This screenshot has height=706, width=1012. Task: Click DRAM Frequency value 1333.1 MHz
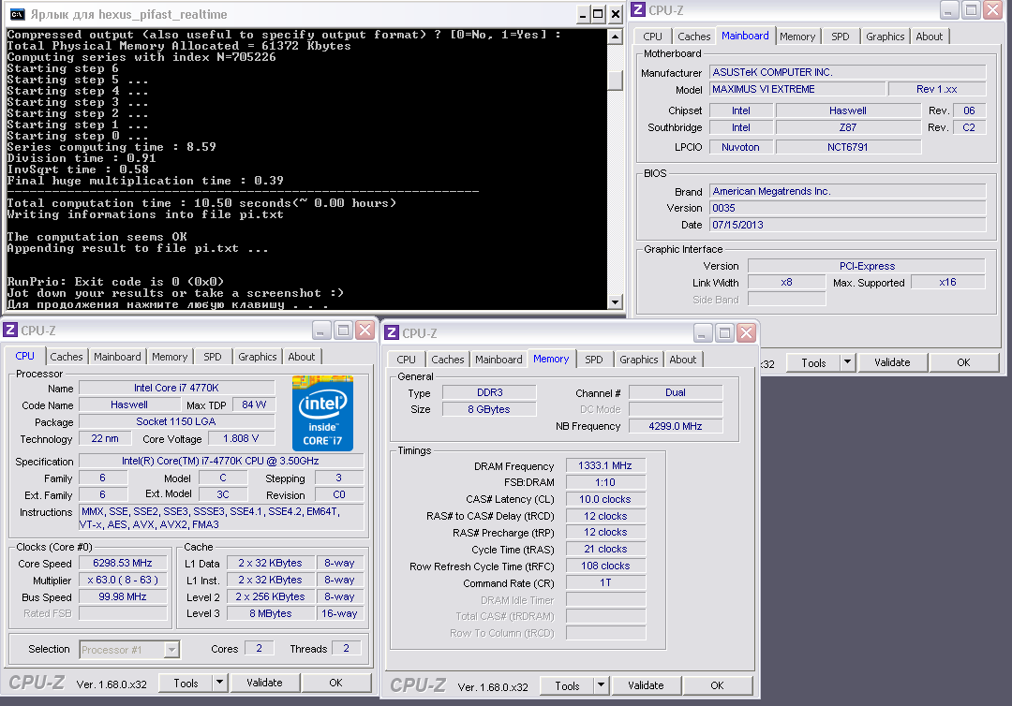(x=604, y=464)
